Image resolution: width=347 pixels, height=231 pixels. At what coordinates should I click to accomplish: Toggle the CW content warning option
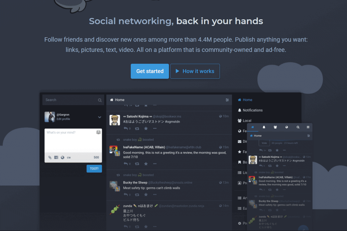[x=69, y=157]
